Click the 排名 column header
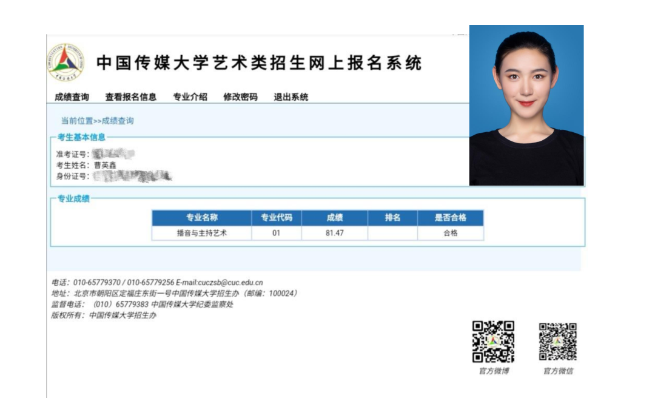This screenshot has height=398, width=655. [x=392, y=217]
